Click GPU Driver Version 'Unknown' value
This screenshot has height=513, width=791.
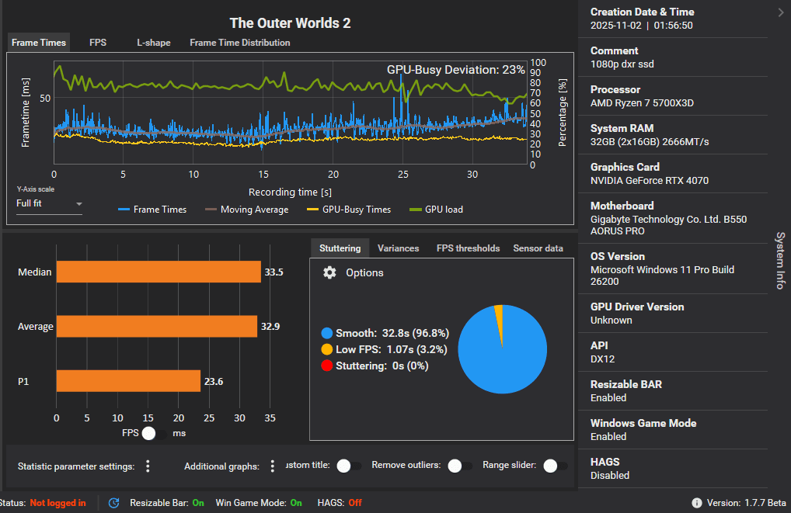(x=611, y=320)
